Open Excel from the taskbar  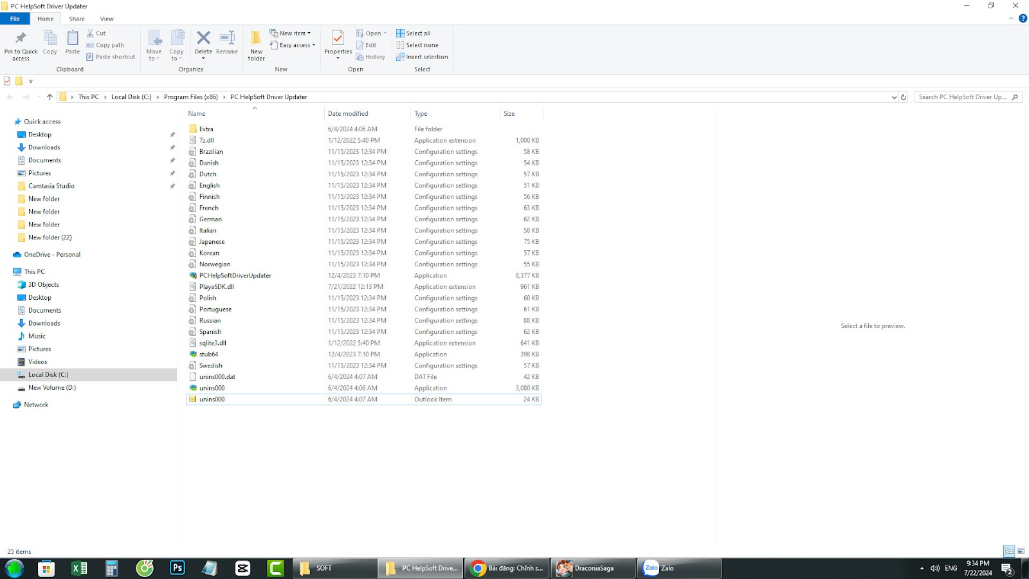pyautogui.click(x=79, y=568)
